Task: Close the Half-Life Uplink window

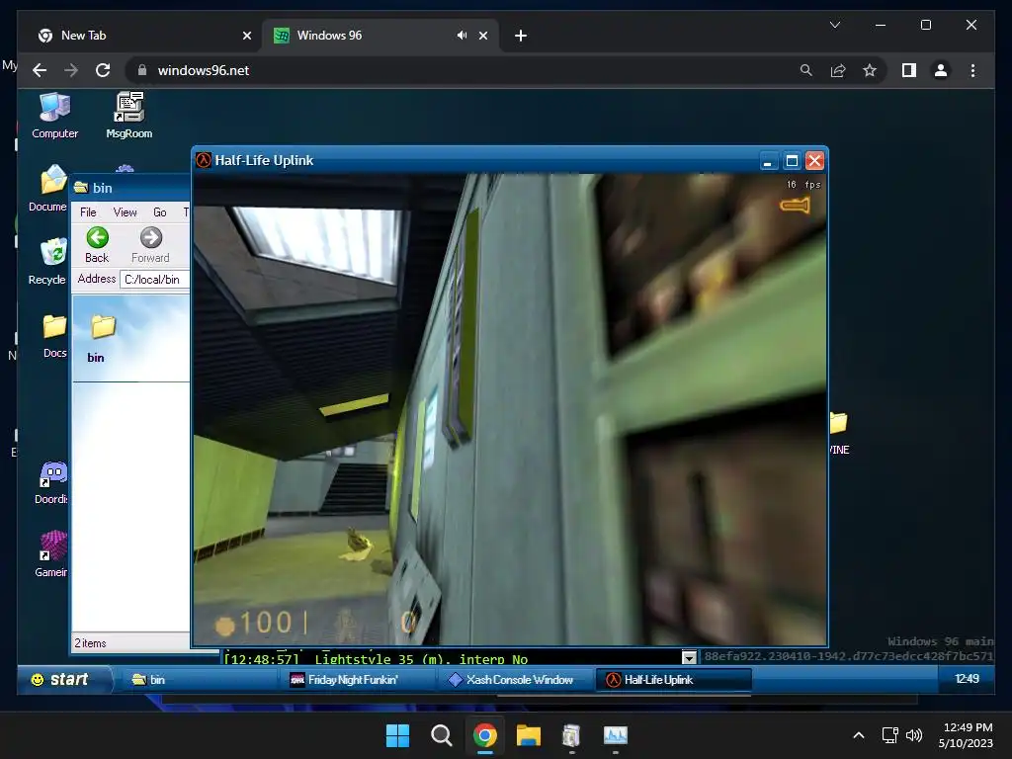Action: [x=815, y=161]
